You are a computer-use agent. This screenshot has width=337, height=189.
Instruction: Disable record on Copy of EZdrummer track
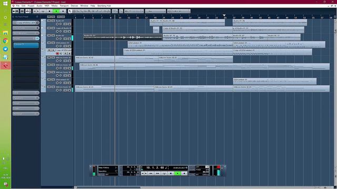pos(57,54)
